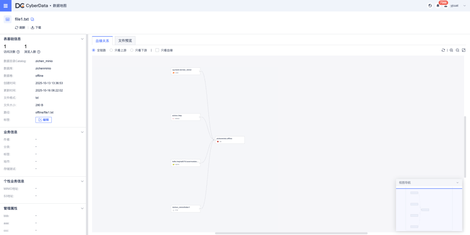This screenshot has height=235, width=470.
Task: Click the 280 B file size value
Action: tap(39, 105)
